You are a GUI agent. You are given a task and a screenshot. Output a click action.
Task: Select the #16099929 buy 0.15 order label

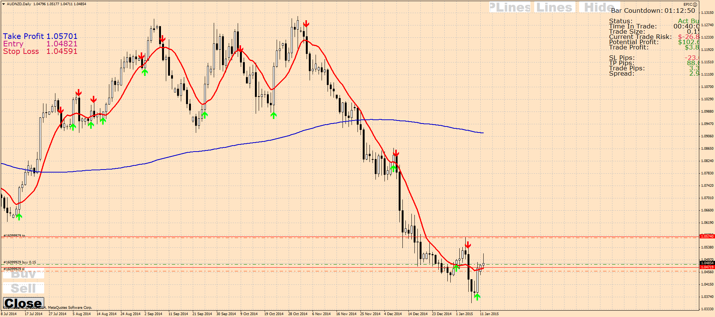[20, 262]
